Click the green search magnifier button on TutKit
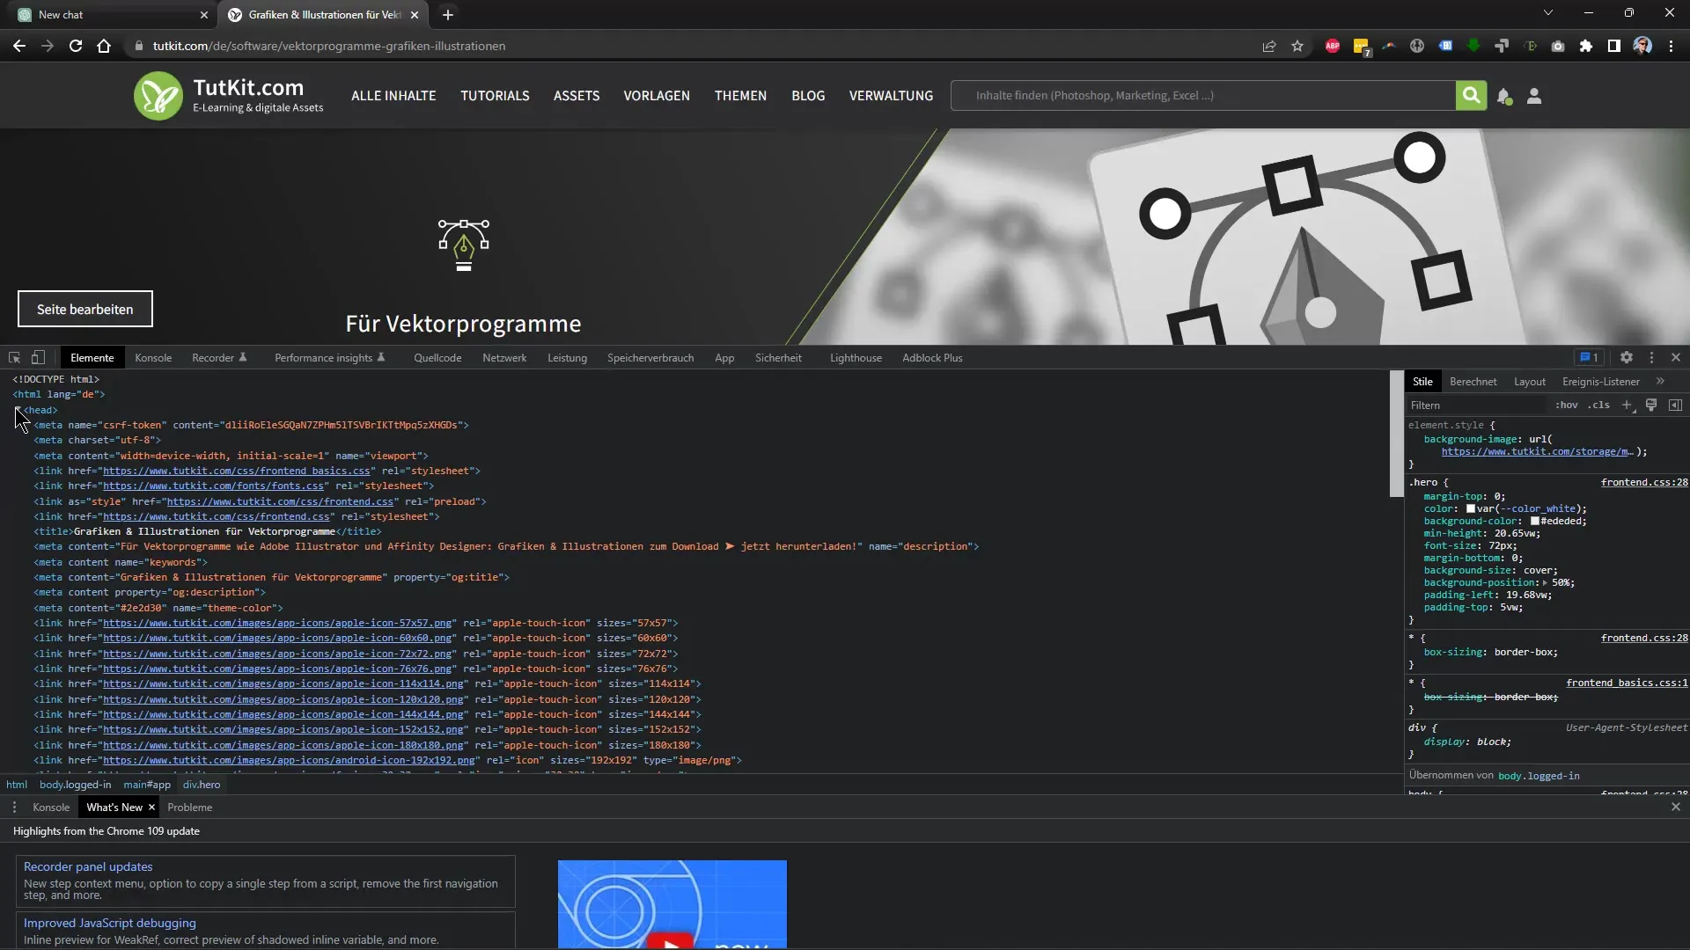Screen dimensions: 1690x950 (1471, 95)
